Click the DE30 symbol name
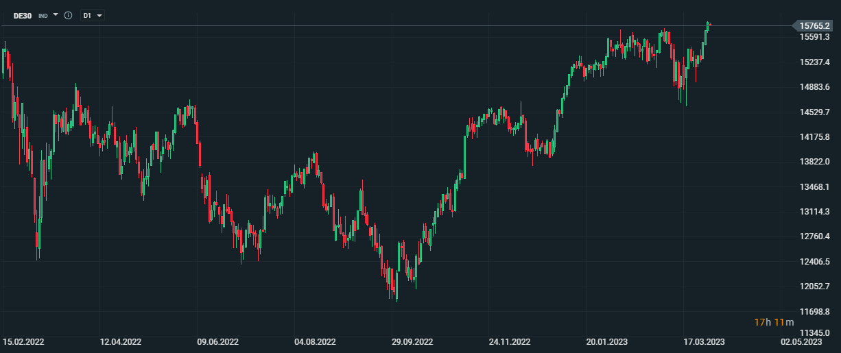Viewport: 841px width, 353px height. tap(23, 15)
